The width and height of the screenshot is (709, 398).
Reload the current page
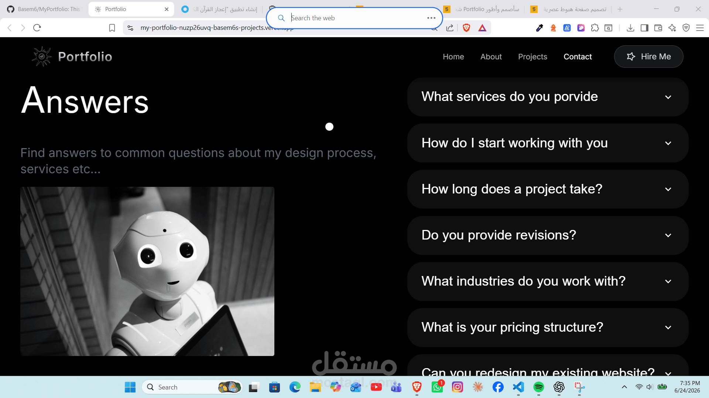pos(37,28)
